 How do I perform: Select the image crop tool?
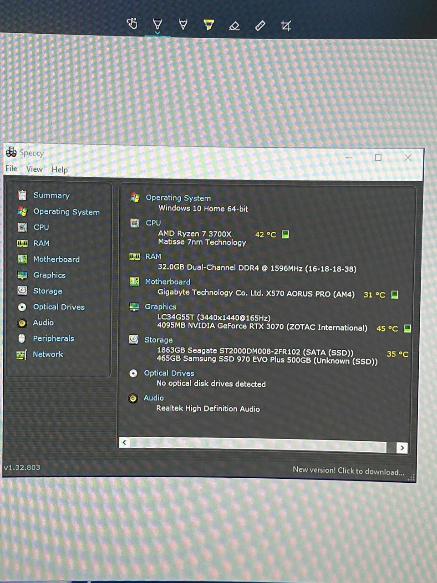286,26
